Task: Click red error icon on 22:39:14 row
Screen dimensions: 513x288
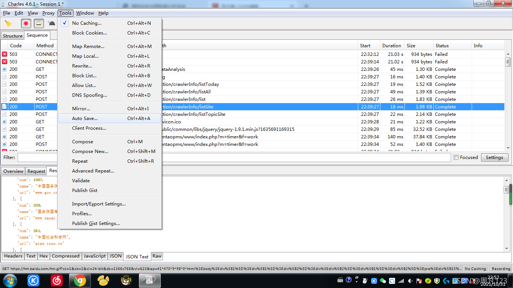Action: pyautogui.click(x=5, y=61)
